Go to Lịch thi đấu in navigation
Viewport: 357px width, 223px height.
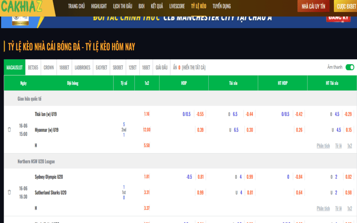pyautogui.click(x=123, y=6)
